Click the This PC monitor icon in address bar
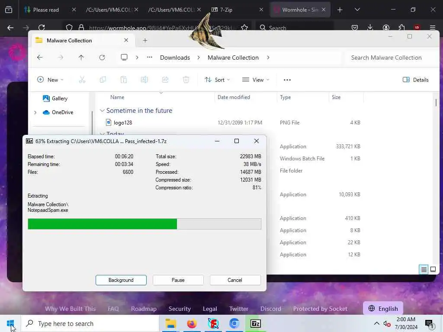The height and width of the screenshot is (332, 443). pos(124,57)
